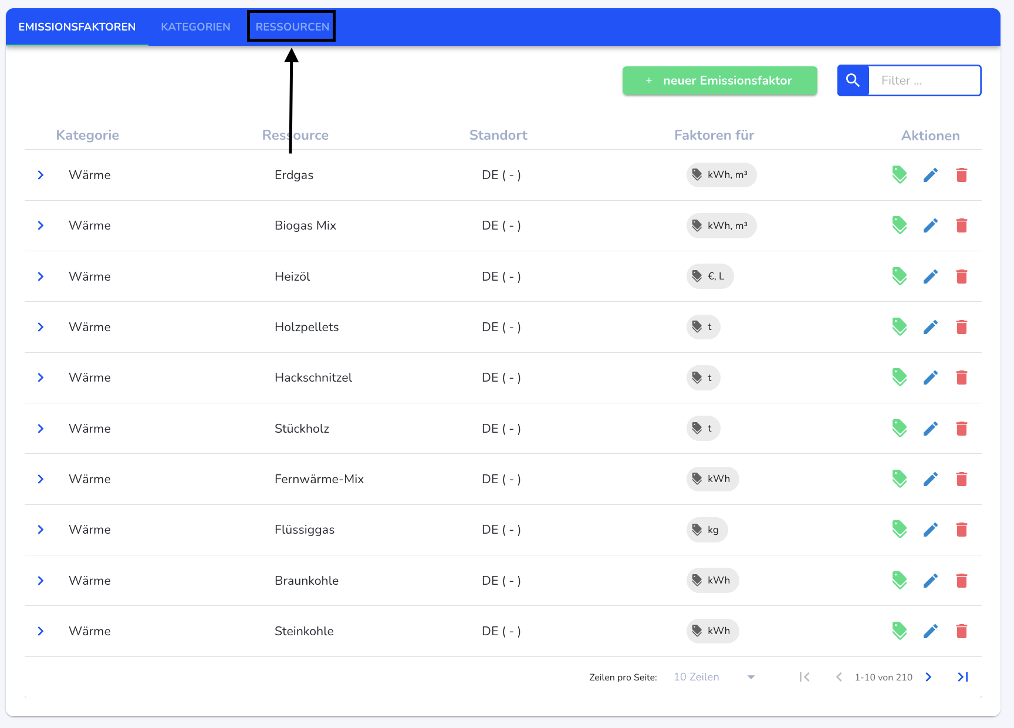Viewport: 1014px width, 728px height.
Task: Remove the Braunkohle row with trash icon
Action: click(962, 581)
